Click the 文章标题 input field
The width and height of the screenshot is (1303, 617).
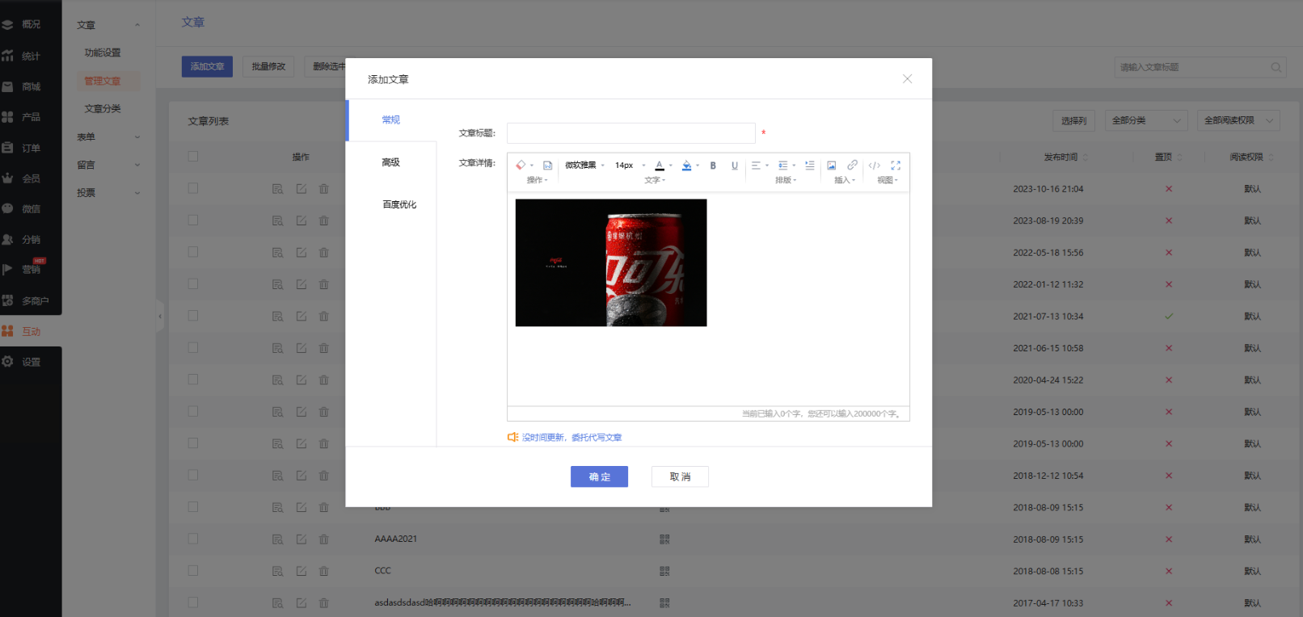(x=631, y=133)
